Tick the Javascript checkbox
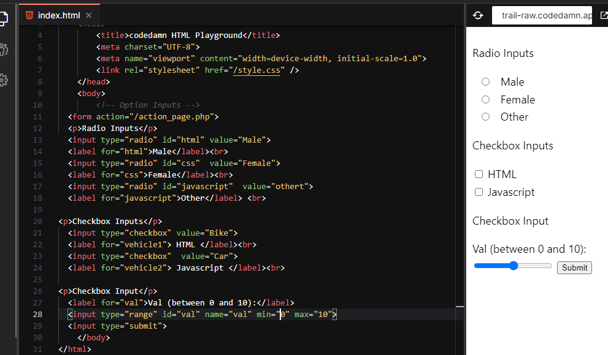The height and width of the screenshot is (355, 608). coord(479,192)
